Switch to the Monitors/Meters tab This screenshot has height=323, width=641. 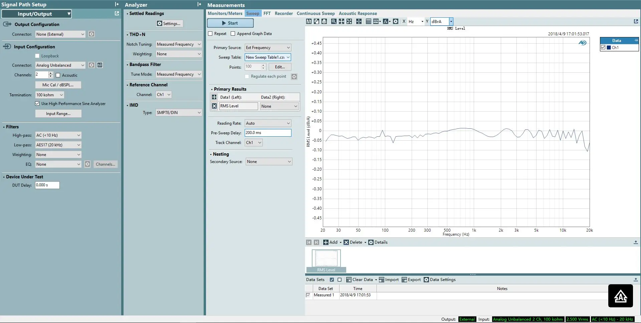225,13
